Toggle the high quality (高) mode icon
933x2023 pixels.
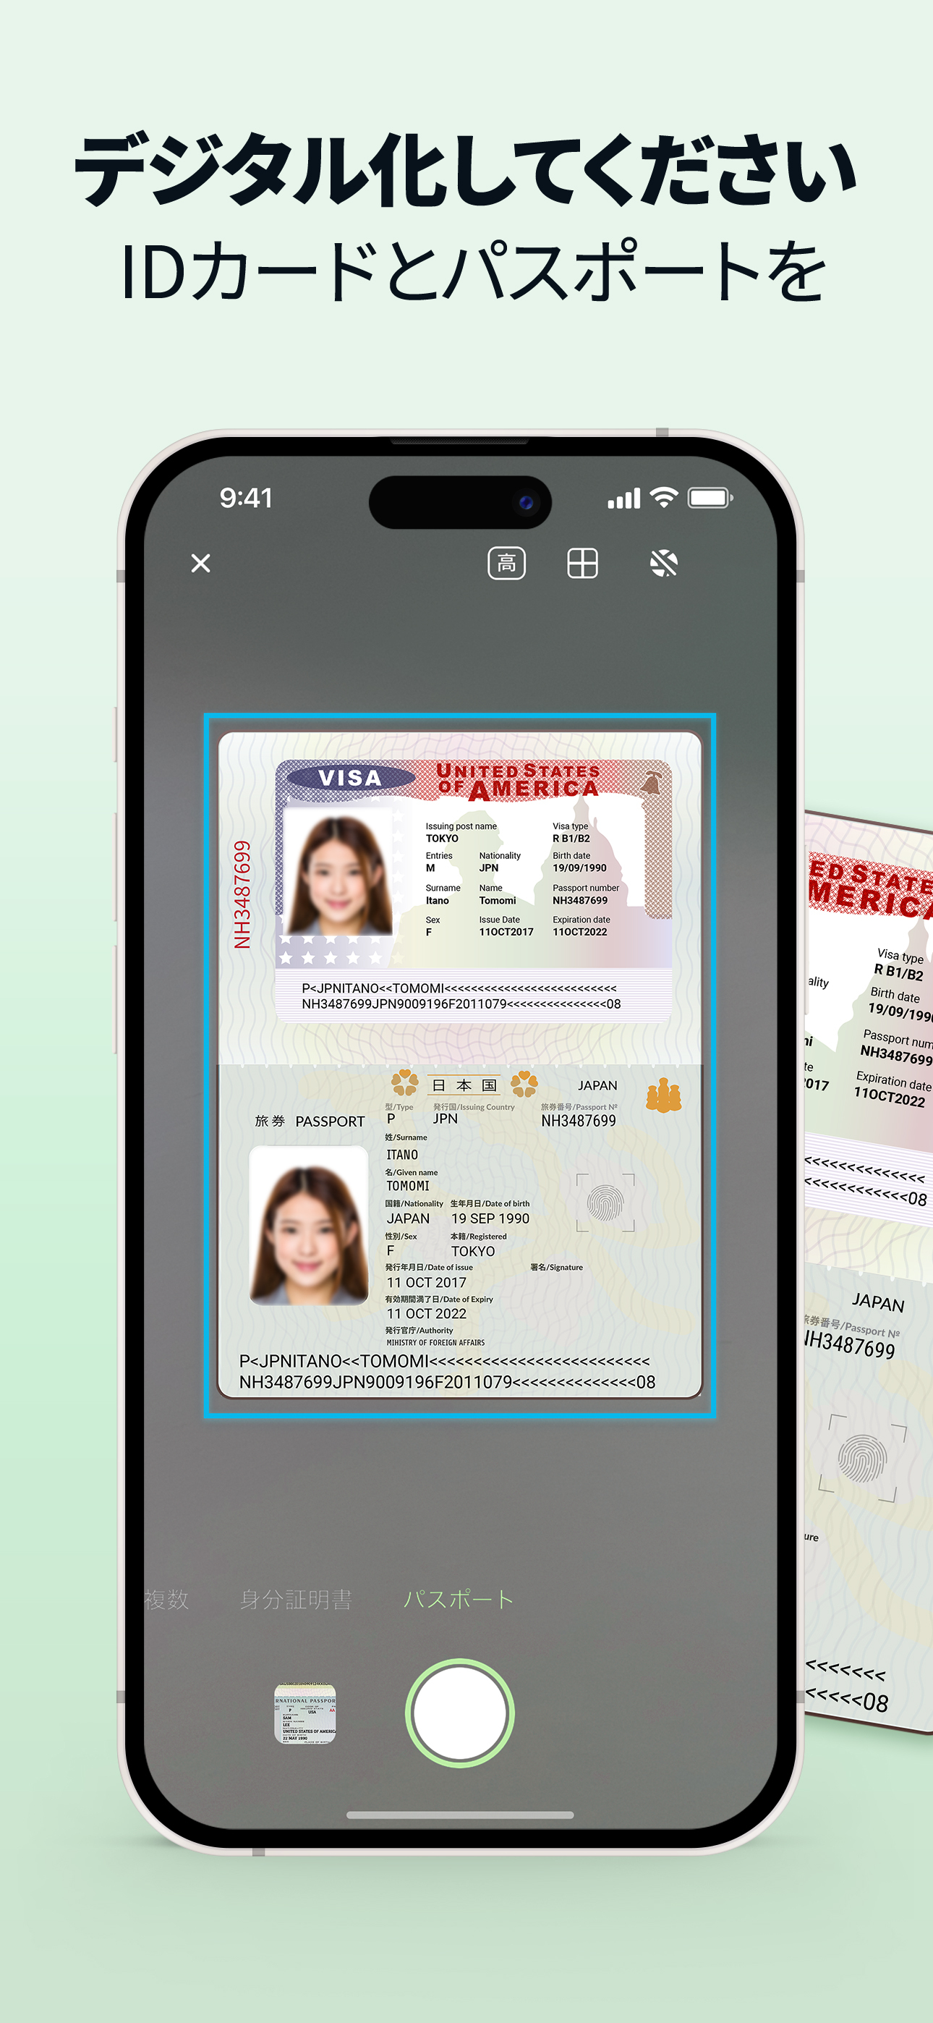(x=506, y=563)
